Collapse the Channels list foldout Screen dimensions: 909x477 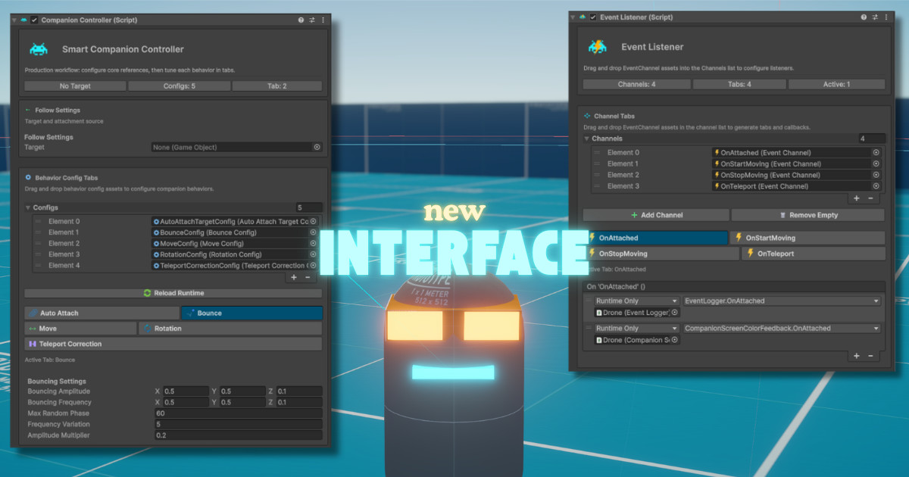tap(586, 139)
